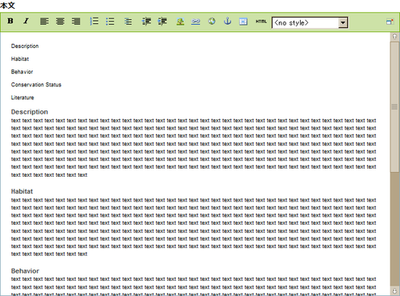Click the dropdown arrow of style selector
This screenshot has height=296, width=400.
pyautogui.click(x=343, y=22)
